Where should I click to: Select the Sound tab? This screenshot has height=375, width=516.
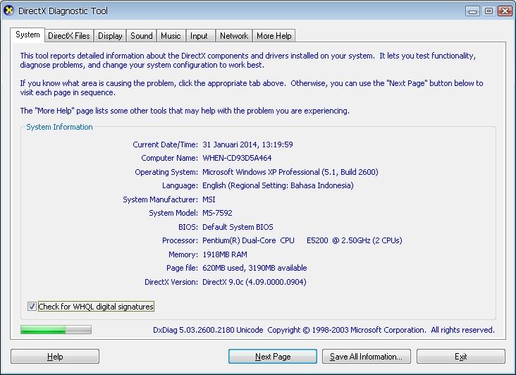coord(142,35)
